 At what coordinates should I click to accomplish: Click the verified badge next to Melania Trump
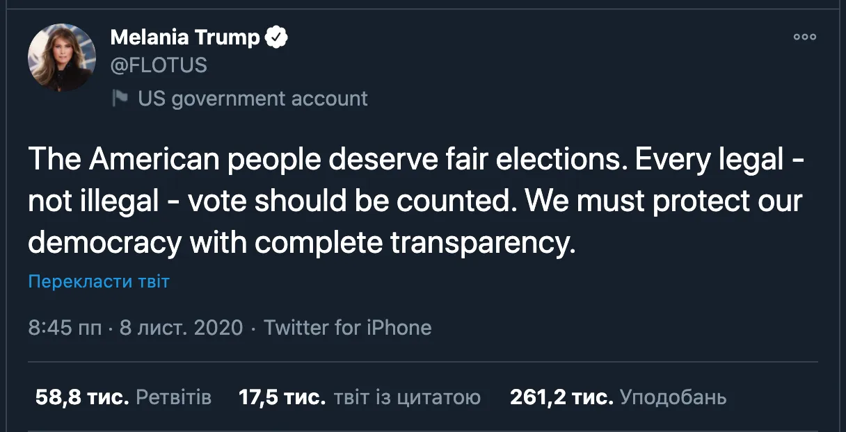(278, 37)
